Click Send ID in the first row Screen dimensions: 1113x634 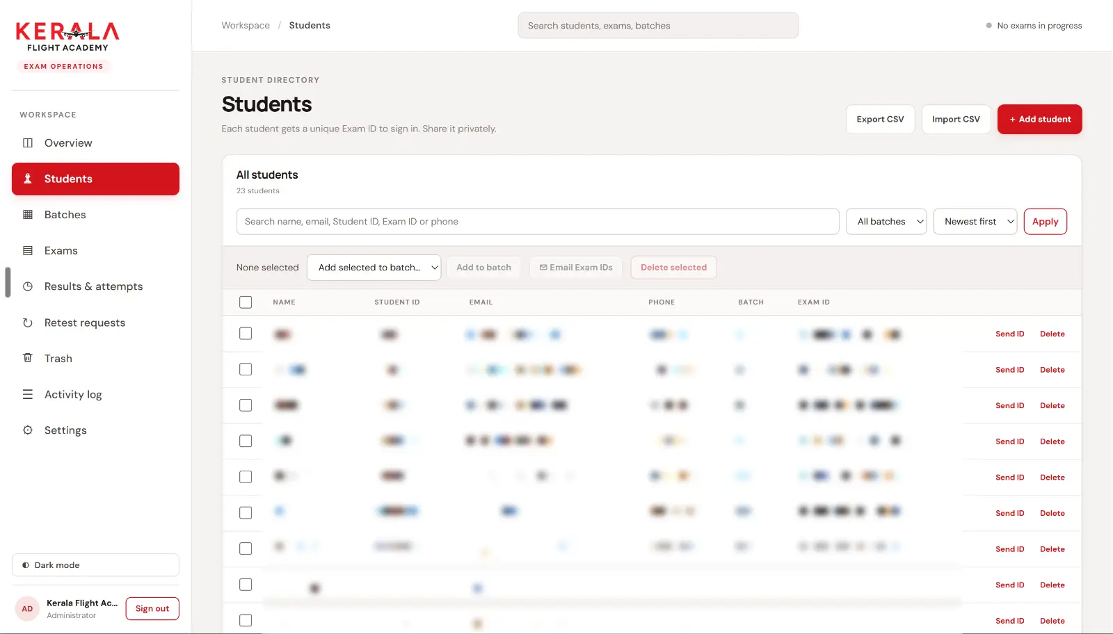point(1009,334)
